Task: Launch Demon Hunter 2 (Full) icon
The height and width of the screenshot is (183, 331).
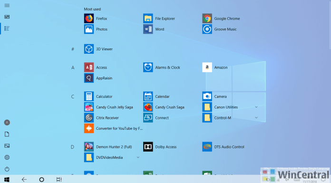Action: pos(89,147)
